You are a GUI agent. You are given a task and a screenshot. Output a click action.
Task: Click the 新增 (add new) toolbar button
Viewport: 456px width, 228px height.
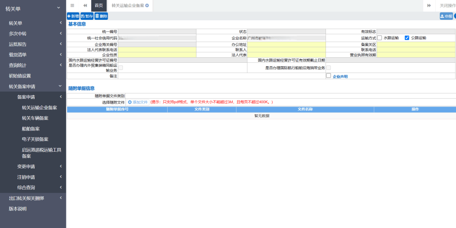coord(73,16)
